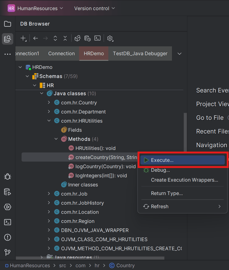229x270 pixels.
Task: Expand the com.hr.Job class node
Action: point(49,194)
